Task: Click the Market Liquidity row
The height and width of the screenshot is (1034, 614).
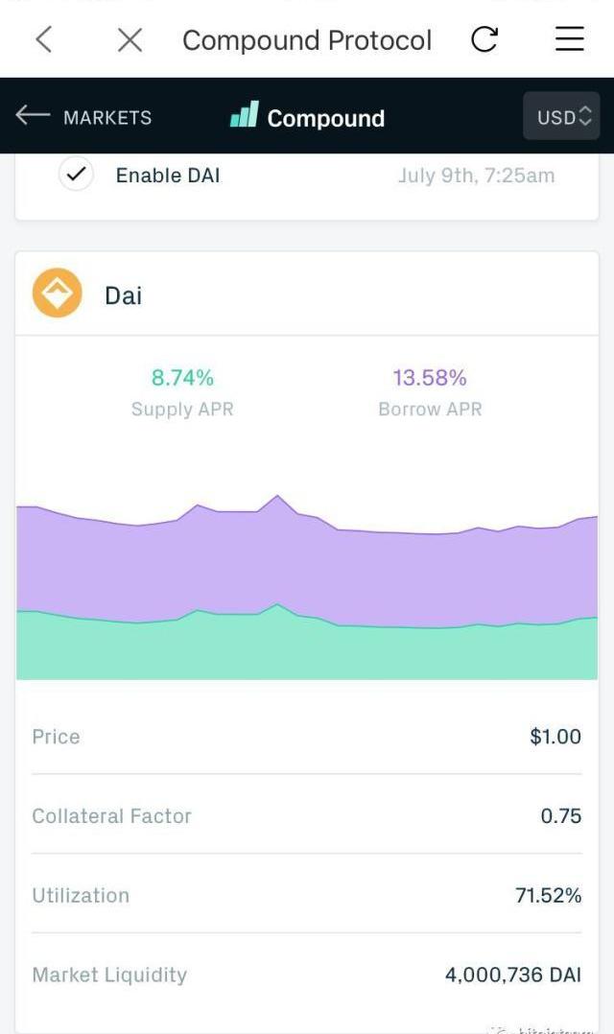Action: (307, 975)
